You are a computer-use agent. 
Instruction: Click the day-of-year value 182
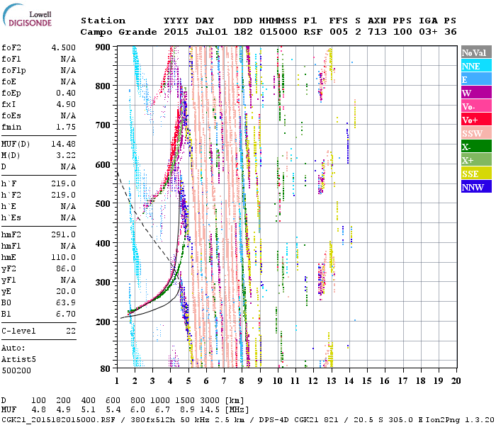[243, 32]
